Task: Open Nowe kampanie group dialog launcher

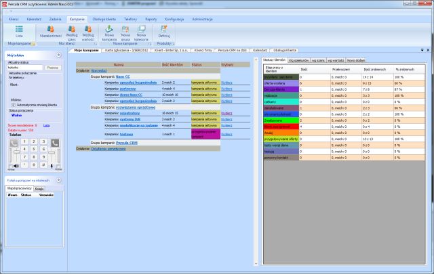Action: point(150,44)
